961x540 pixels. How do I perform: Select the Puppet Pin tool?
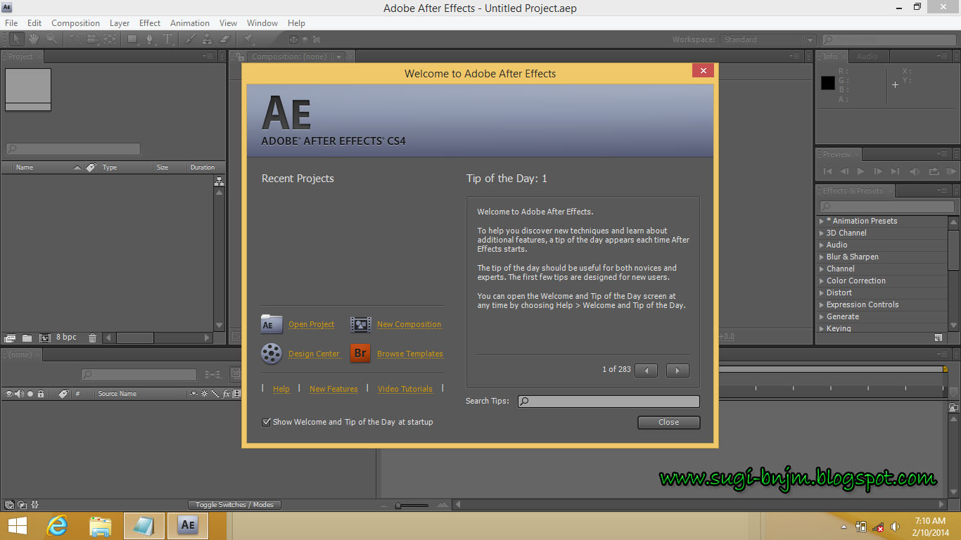coord(248,39)
